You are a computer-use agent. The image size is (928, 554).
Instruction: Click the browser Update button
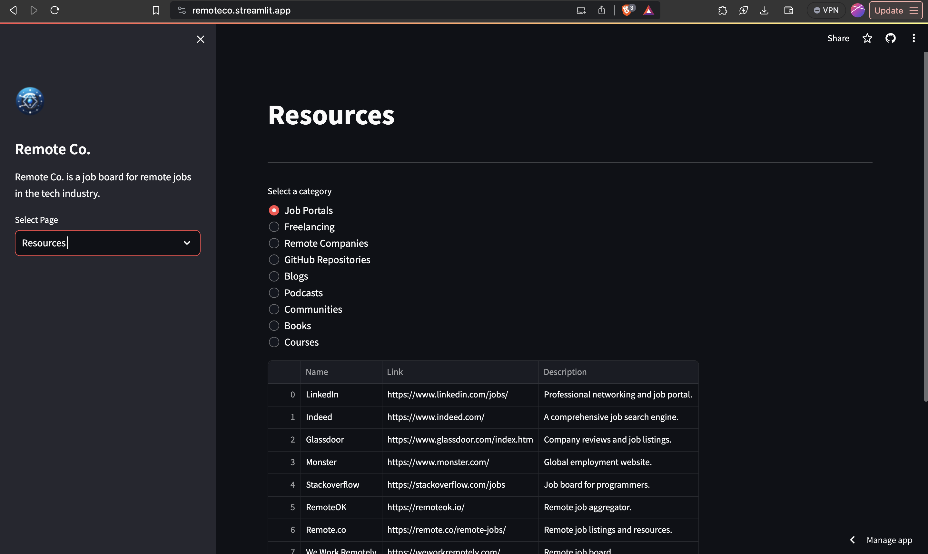888,10
